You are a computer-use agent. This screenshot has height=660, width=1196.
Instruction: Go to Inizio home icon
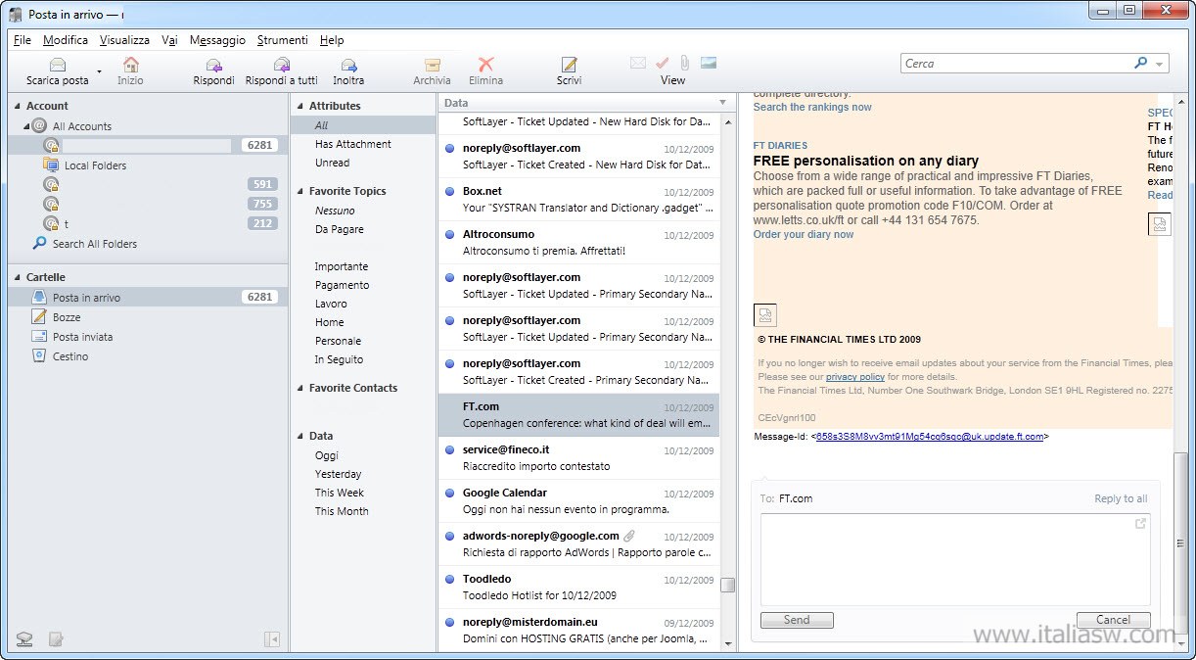pos(130,65)
